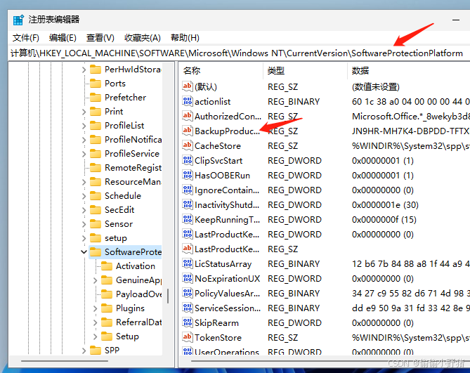
Task: Click the IgnoreContainer DWORD icon
Action: coord(188,190)
